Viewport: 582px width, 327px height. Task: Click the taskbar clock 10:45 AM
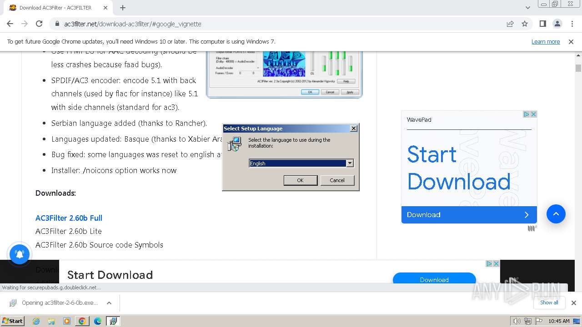[x=559, y=321]
